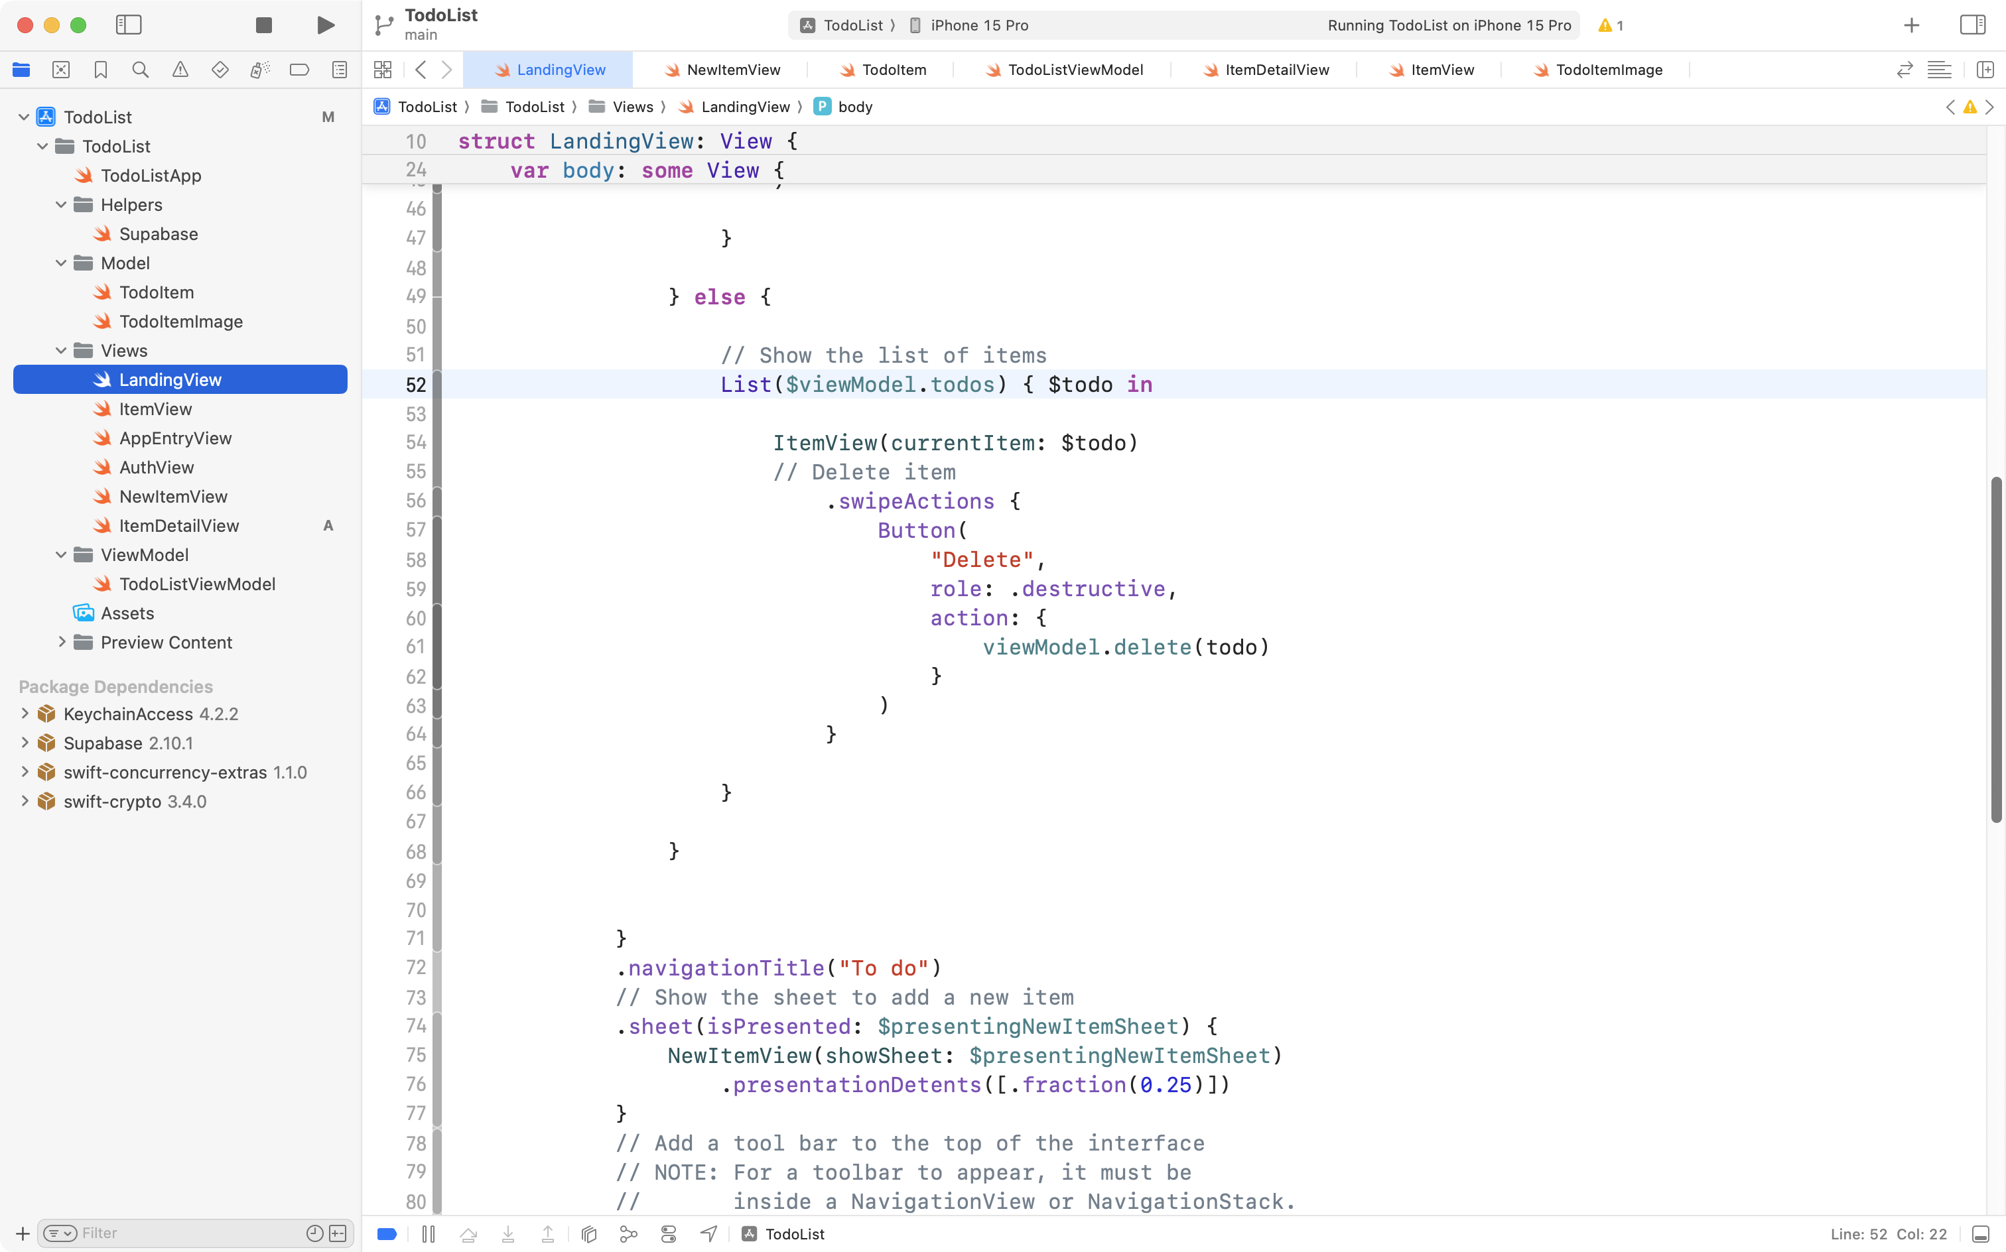Open the Report navigator list icon
The image size is (2006, 1252).
pyautogui.click(x=340, y=70)
